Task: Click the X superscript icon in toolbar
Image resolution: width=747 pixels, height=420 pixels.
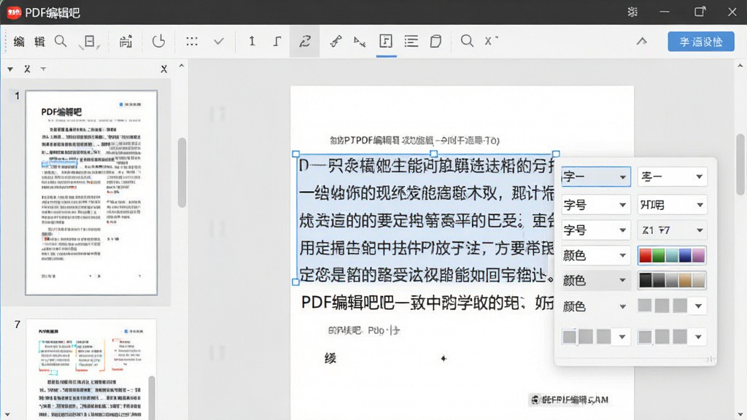Action: point(491,41)
